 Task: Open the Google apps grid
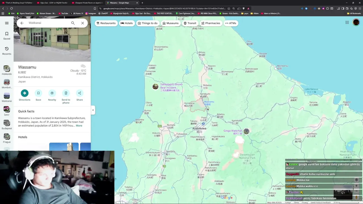click(x=347, y=22)
